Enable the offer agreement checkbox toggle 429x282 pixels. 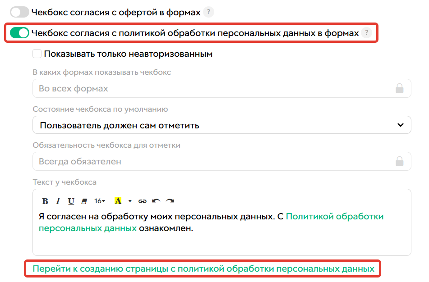coord(19,12)
